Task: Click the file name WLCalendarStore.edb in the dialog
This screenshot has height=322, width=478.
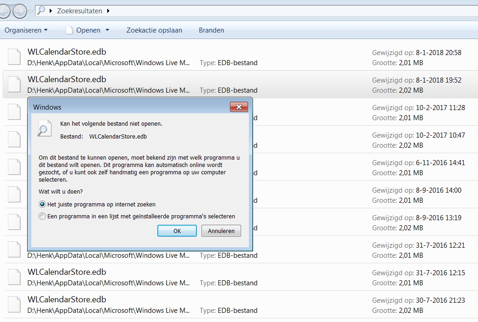Action: tap(118, 137)
